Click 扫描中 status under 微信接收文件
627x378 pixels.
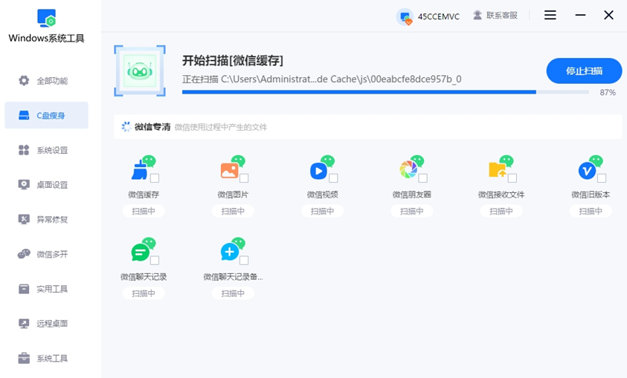pyautogui.click(x=501, y=211)
